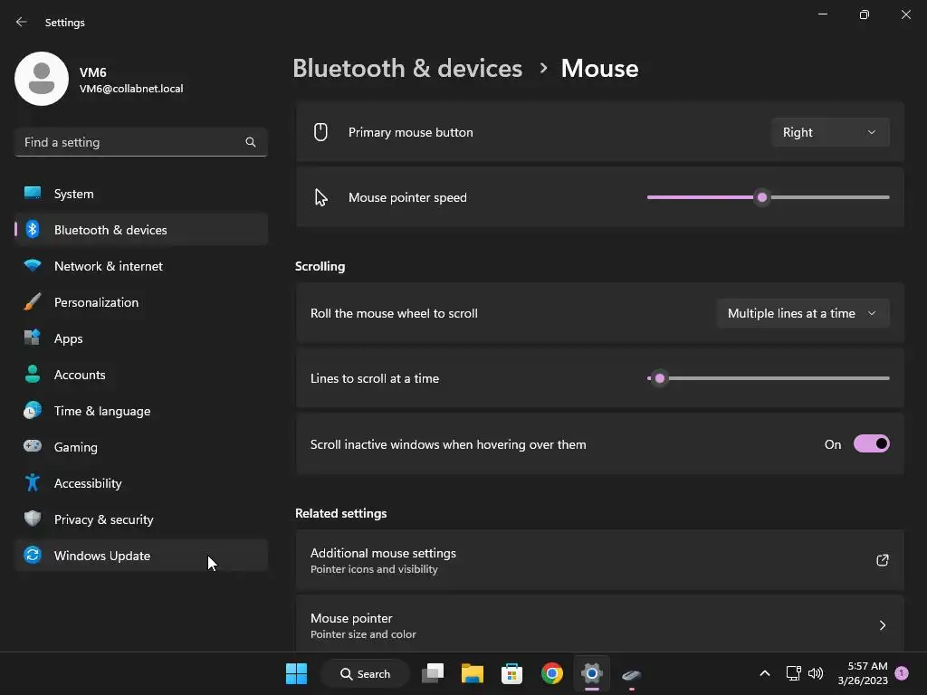Click the Windows Update sync icon

[x=33, y=555]
